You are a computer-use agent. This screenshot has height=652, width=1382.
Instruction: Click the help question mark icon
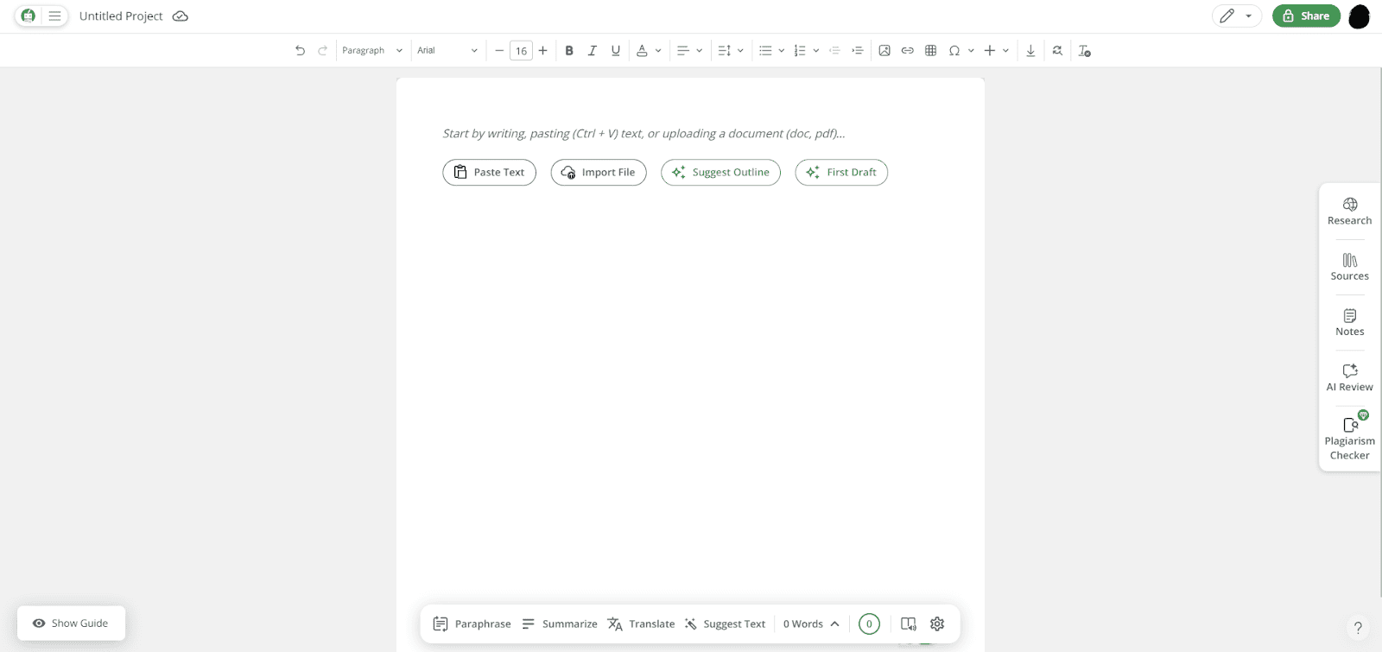[x=1358, y=628]
